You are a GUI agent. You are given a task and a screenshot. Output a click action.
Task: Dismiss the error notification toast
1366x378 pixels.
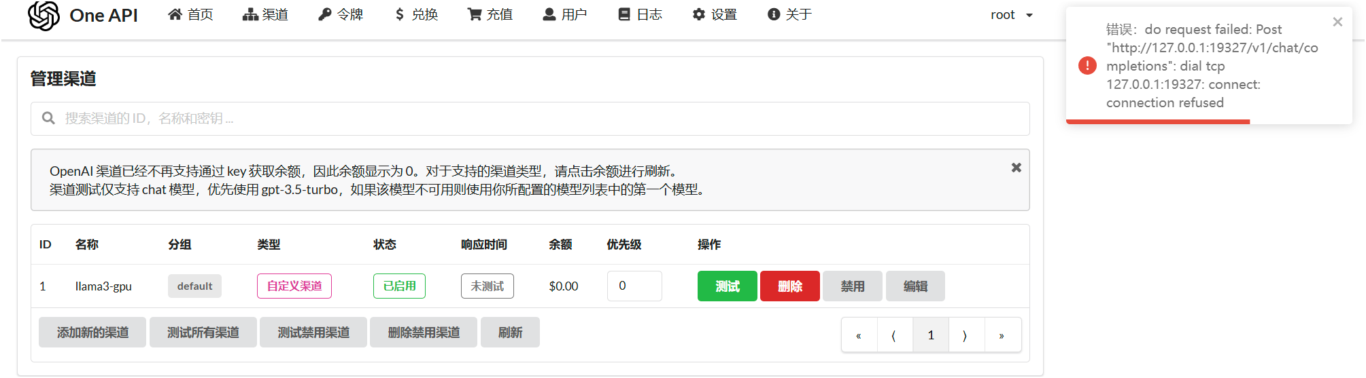pos(1337,22)
